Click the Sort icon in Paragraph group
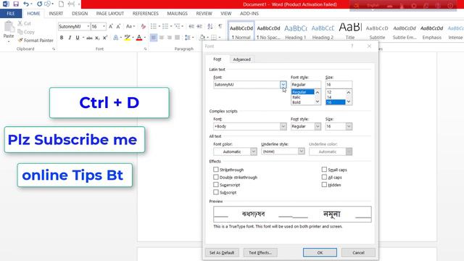464x261 pixels. pos(210,26)
